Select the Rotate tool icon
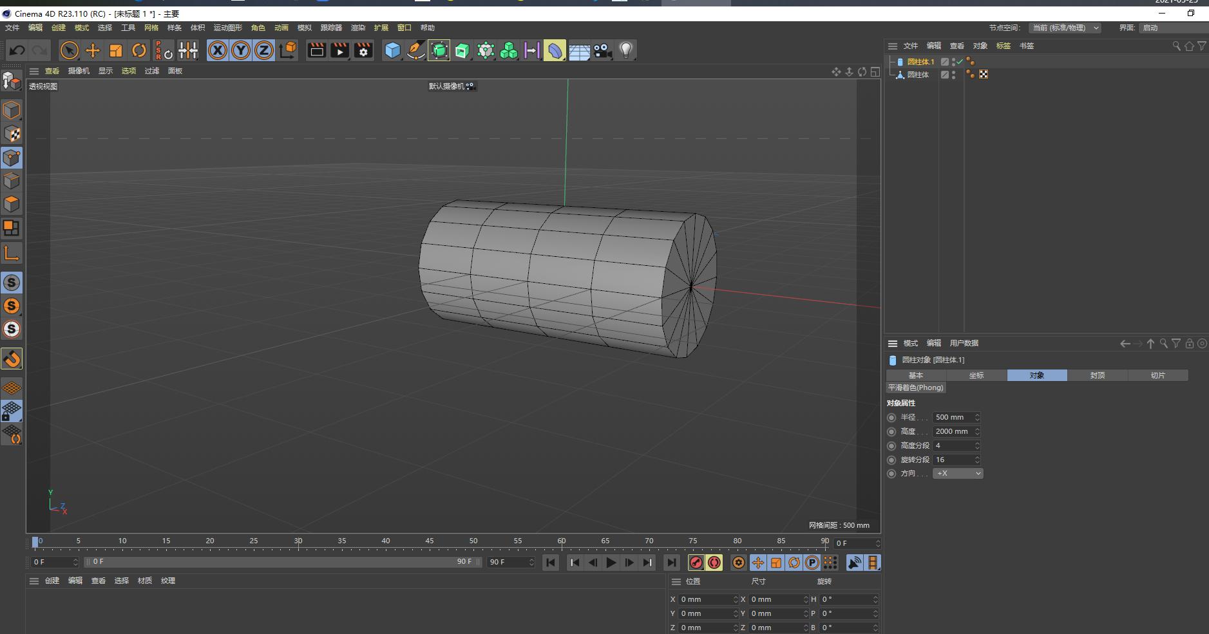This screenshot has height=634, width=1209. pos(139,50)
